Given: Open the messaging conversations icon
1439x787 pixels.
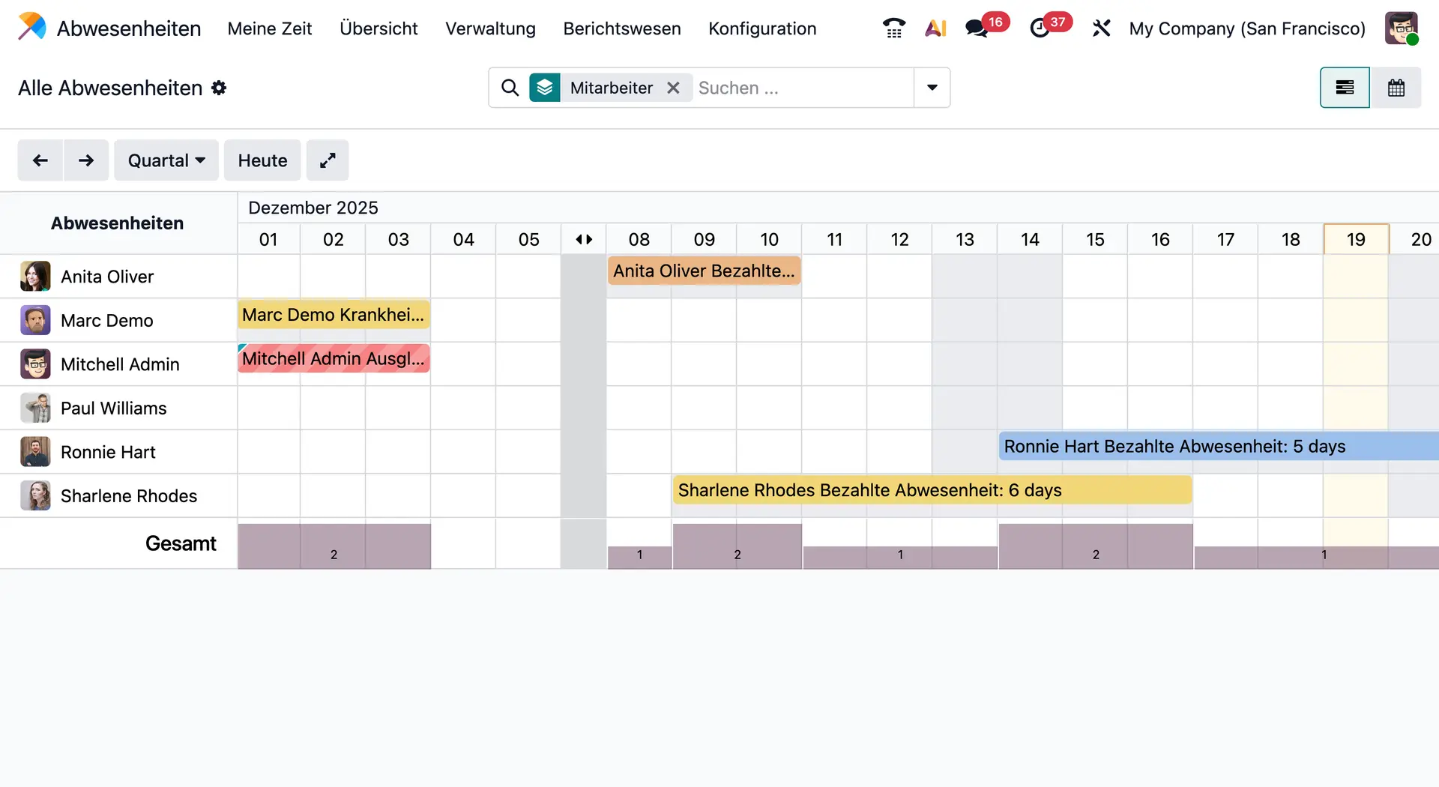Looking at the screenshot, I should (977, 27).
